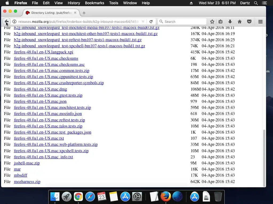Open Notes from the Dock
The height and width of the screenshot is (204, 273).
click(x=114, y=197)
